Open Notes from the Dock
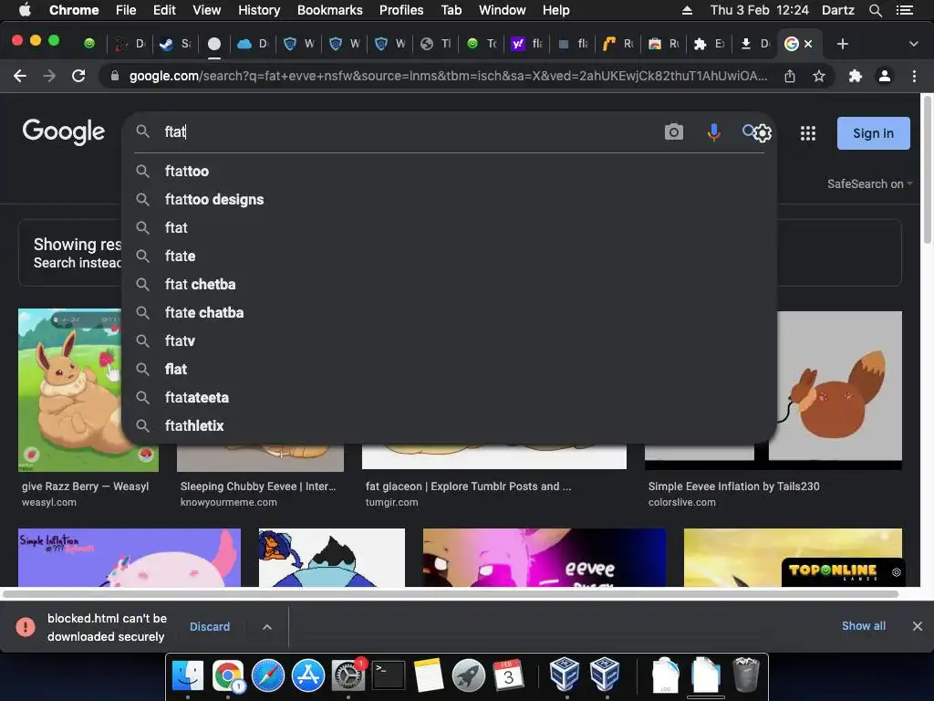This screenshot has width=934, height=701. [429, 675]
